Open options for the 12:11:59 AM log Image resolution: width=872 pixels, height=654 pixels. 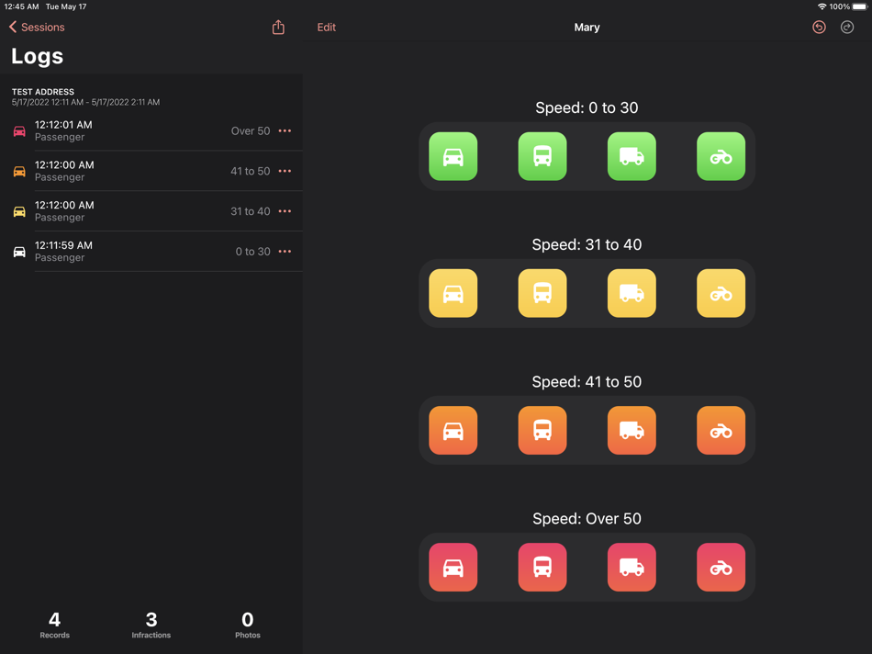(285, 251)
